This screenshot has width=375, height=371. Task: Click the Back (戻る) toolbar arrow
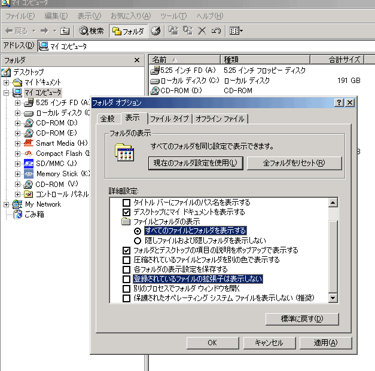tap(16, 31)
